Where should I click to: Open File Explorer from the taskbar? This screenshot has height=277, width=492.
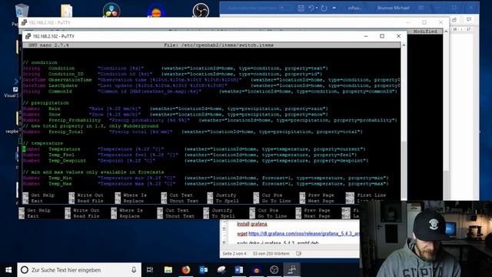click(168, 270)
